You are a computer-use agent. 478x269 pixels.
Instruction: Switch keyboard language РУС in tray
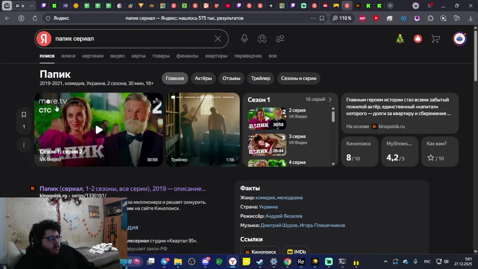click(x=427, y=262)
